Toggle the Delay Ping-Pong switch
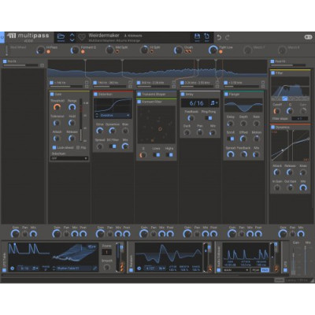 209,118
